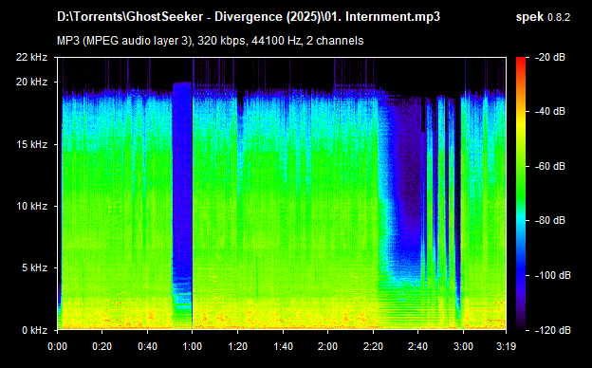Click the 1:00 time axis label
This screenshot has height=368, width=592.
pos(193,346)
